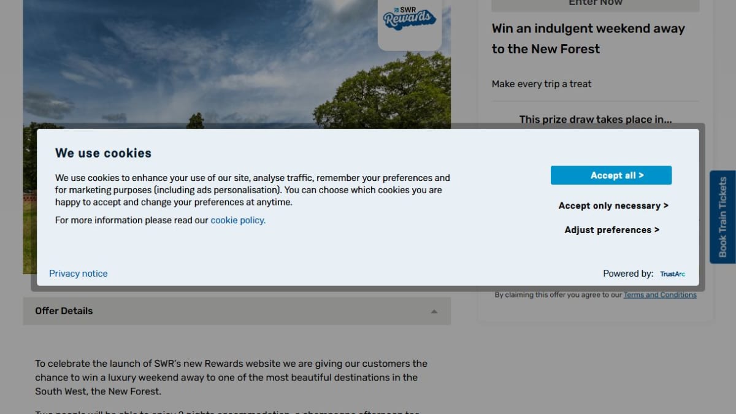
Task: Click the TrustArc logo
Action: tap(672, 274)
